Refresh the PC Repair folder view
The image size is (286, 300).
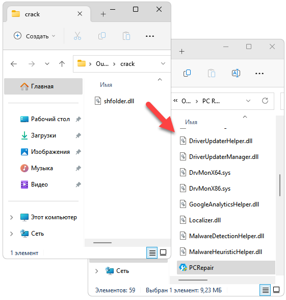265,101
